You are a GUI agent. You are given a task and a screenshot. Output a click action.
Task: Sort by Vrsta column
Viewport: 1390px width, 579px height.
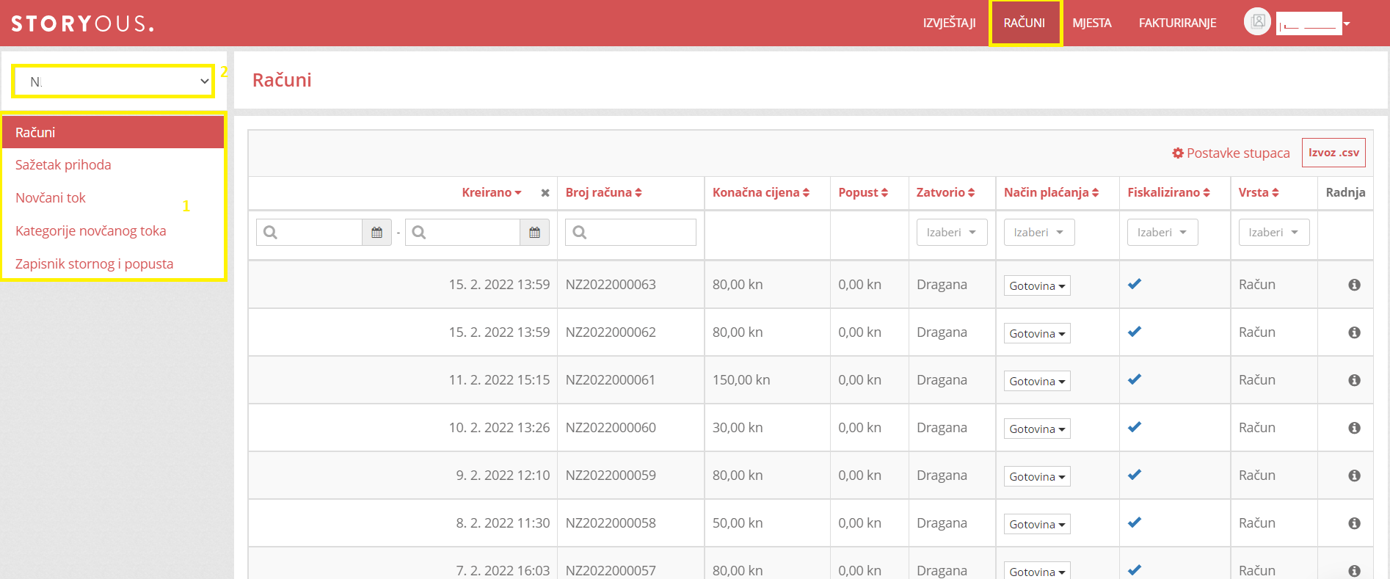coord(1259,192)
